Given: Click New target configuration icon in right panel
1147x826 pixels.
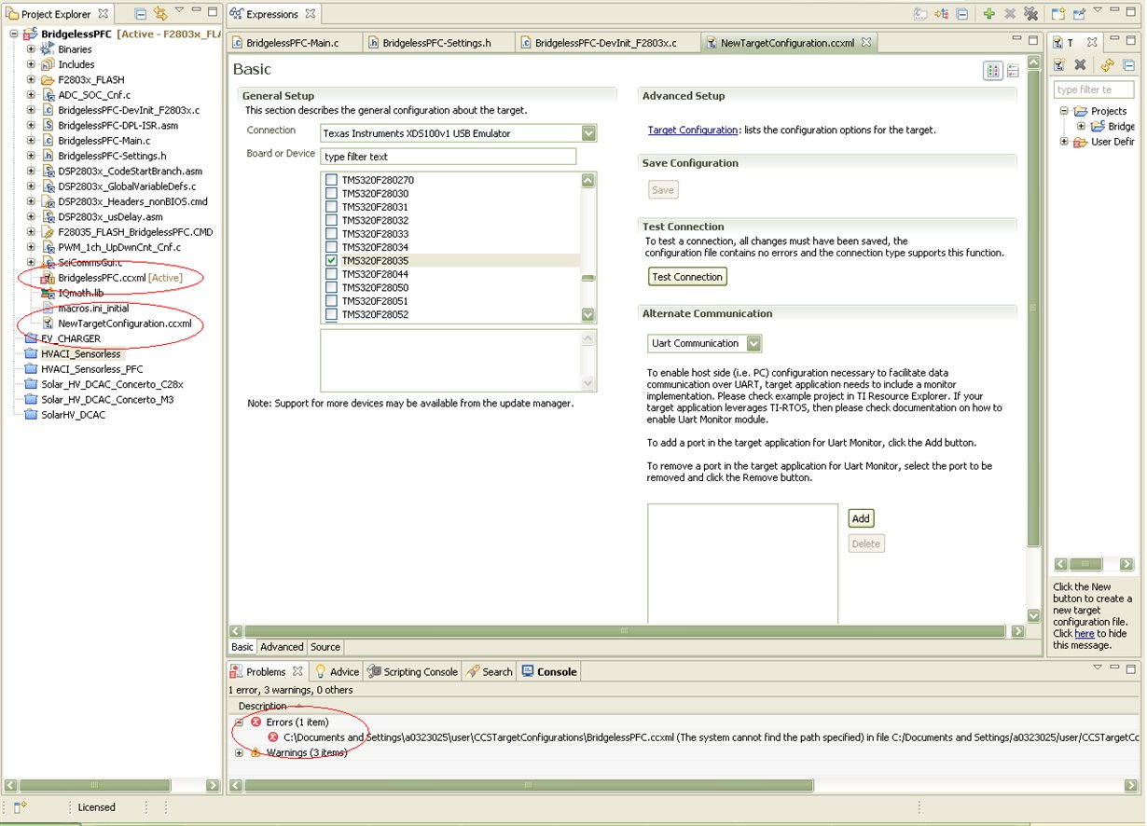Looking at the screenshot, I should pyautogui.click(x=1059, y=64).
